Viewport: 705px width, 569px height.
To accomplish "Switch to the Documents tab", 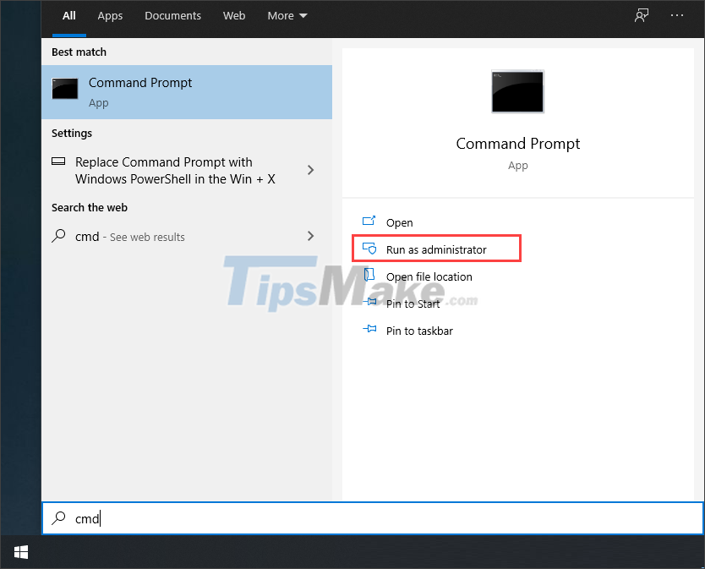I will 172,15.
